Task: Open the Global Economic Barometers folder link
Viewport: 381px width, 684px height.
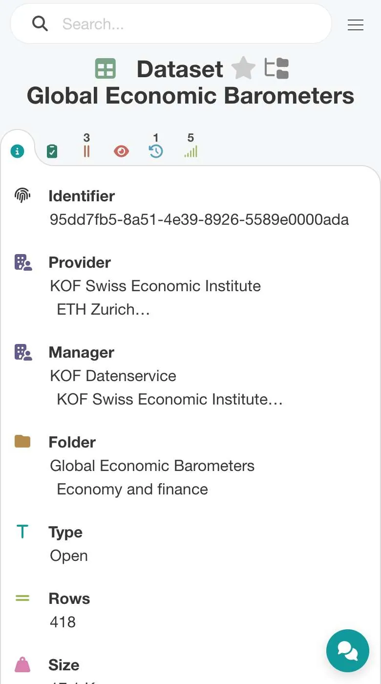Action: click(152, 466)
